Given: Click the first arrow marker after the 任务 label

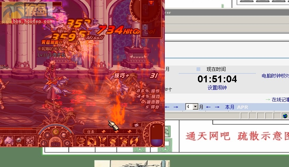Looking at the screenshot, I should 104,131.
